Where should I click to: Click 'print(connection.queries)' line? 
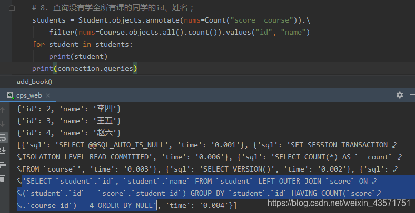[x=85, y=69]
